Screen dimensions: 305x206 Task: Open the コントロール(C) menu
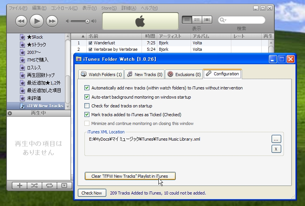[64, 8]
